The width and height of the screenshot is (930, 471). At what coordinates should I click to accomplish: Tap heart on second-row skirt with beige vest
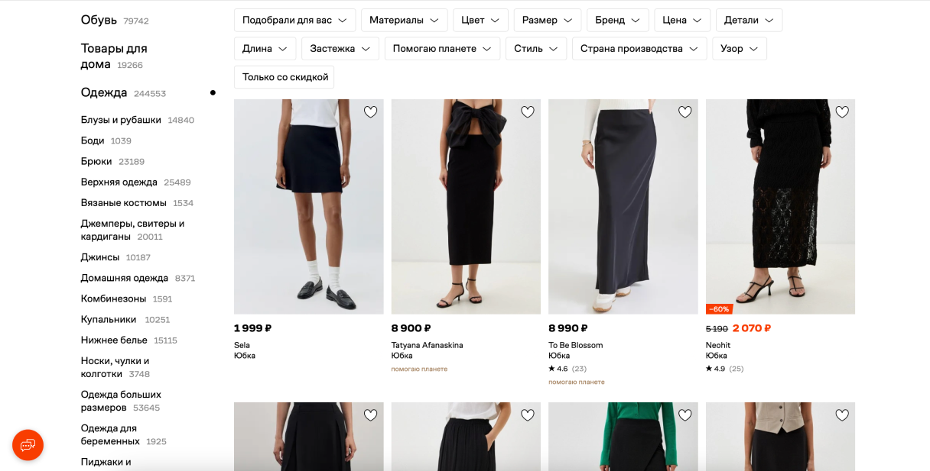click(x=842, y=415)
